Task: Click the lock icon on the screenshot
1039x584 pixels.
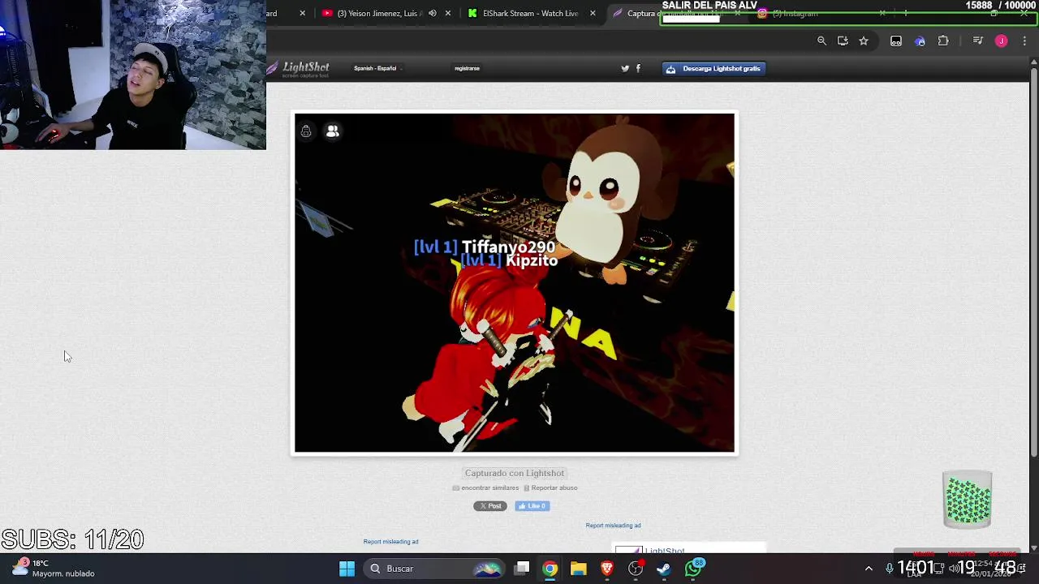Action: pos(306,131)
